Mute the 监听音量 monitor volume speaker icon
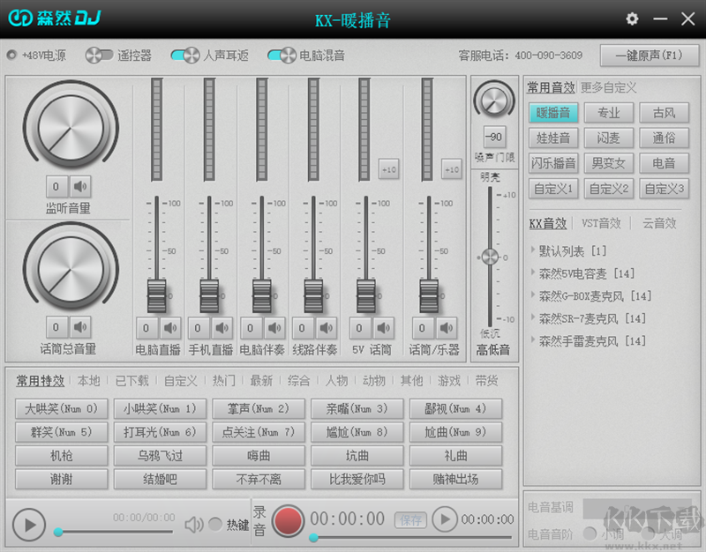The height and width of the screenshot is (552, 706). pos(79,187)
